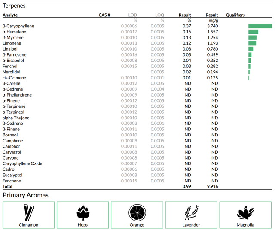This screenshot has width=275, height=230.
Task: Click the CAS # column header
Action: point(104,15)
